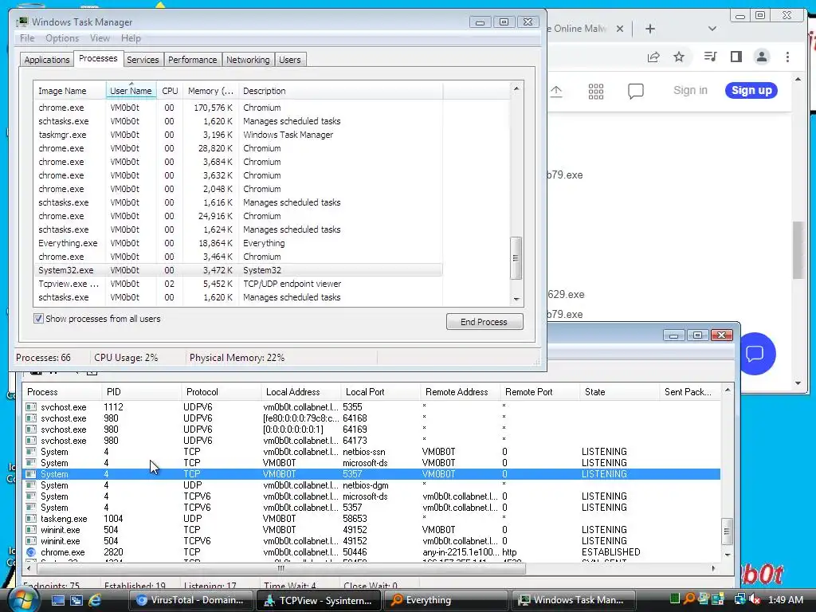The height and width of the screenshot is (612, 816).
Task: Expand Chrome tab search chevron
Action: 712,29
